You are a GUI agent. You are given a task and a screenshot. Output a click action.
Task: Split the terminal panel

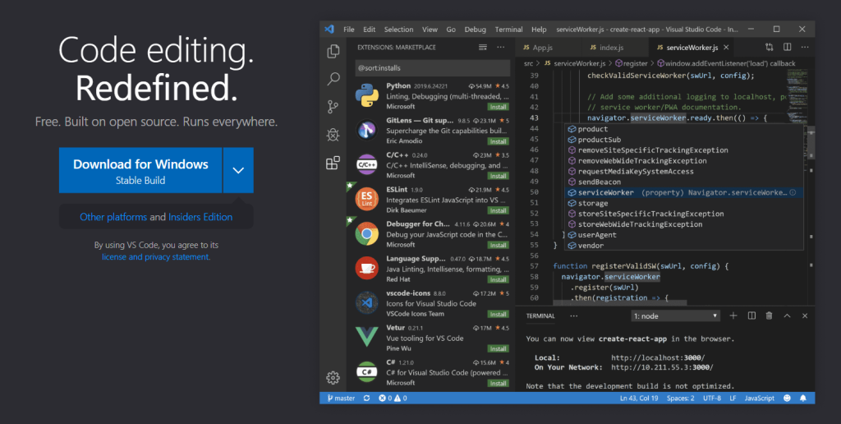[x=751, y=316]
